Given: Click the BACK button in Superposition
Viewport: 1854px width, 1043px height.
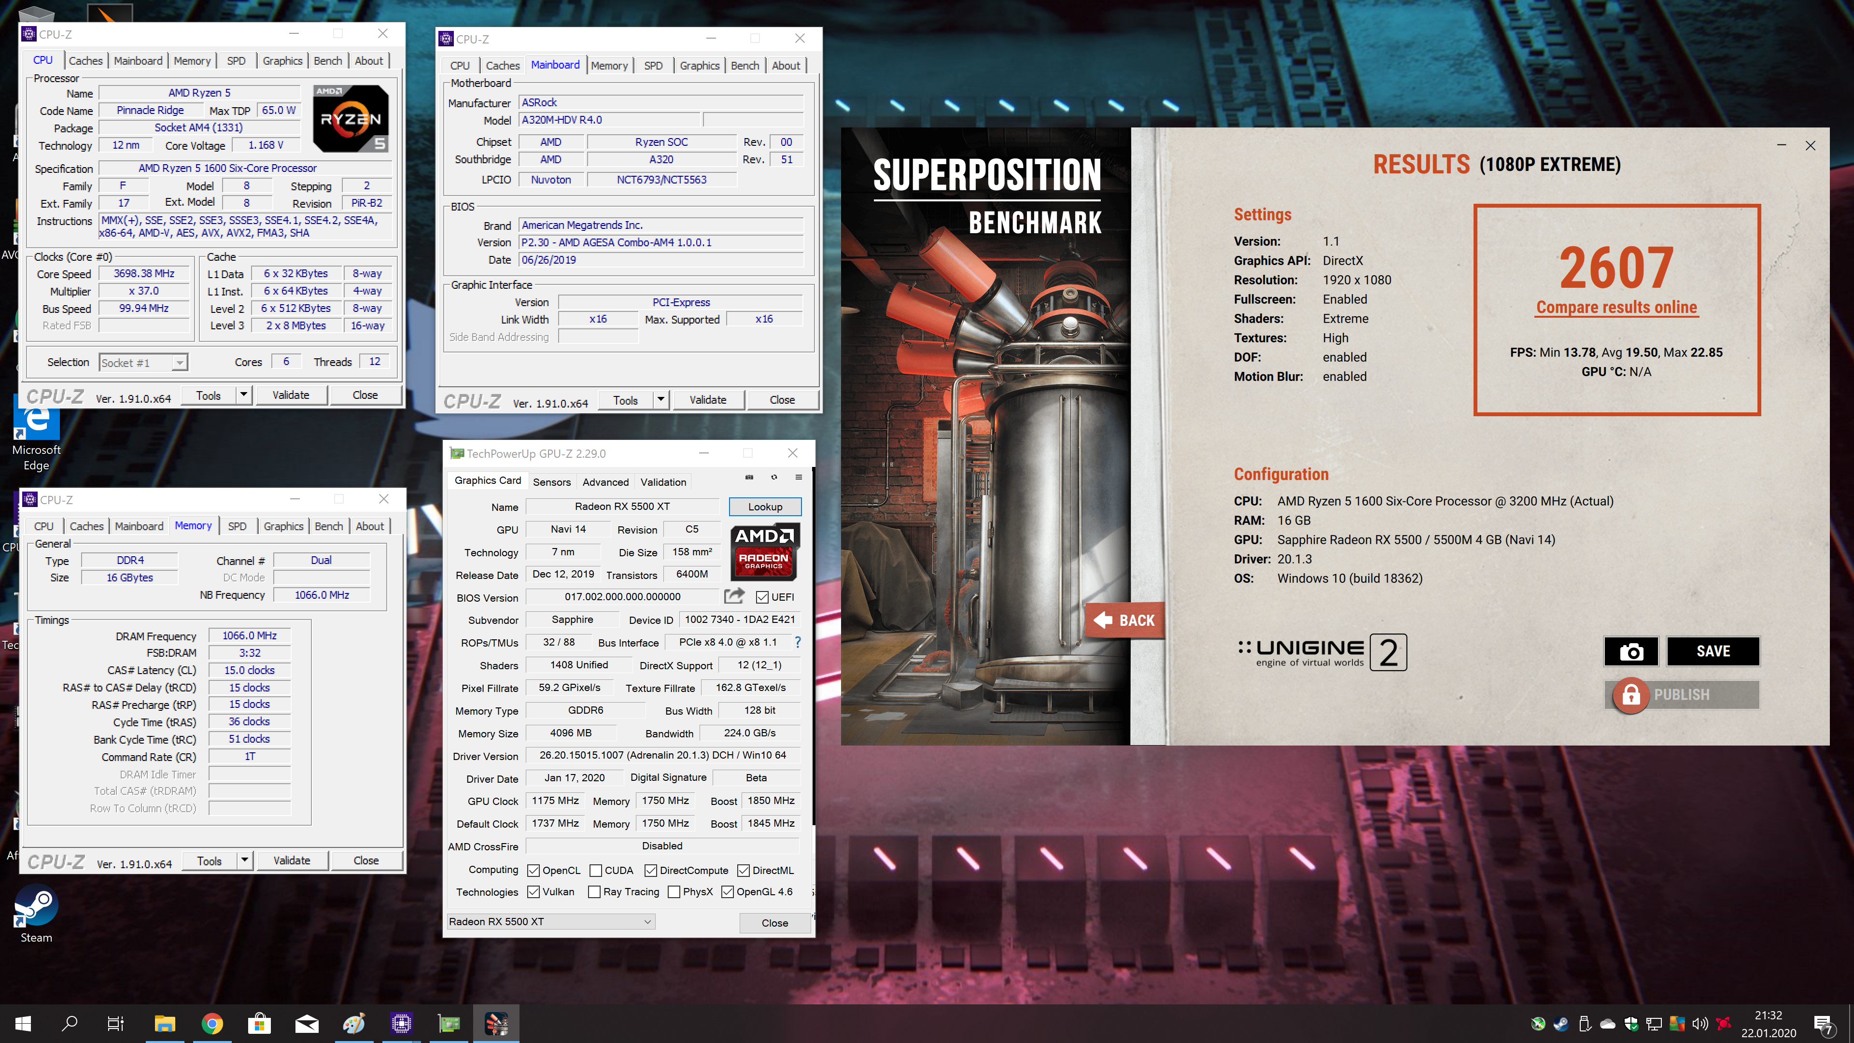Looking at the screenshot, I should [1124, 620].
